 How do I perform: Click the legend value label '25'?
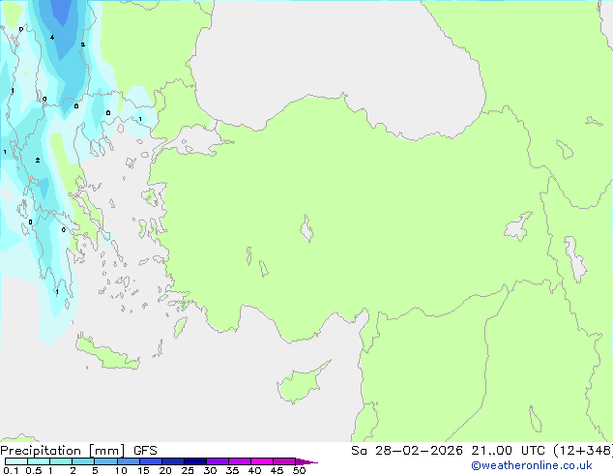tap(188, 470)
